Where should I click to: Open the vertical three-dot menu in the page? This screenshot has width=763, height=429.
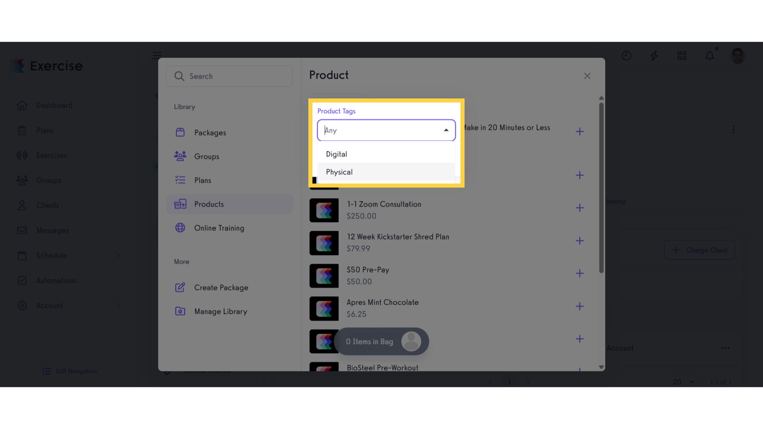[734, 129]
